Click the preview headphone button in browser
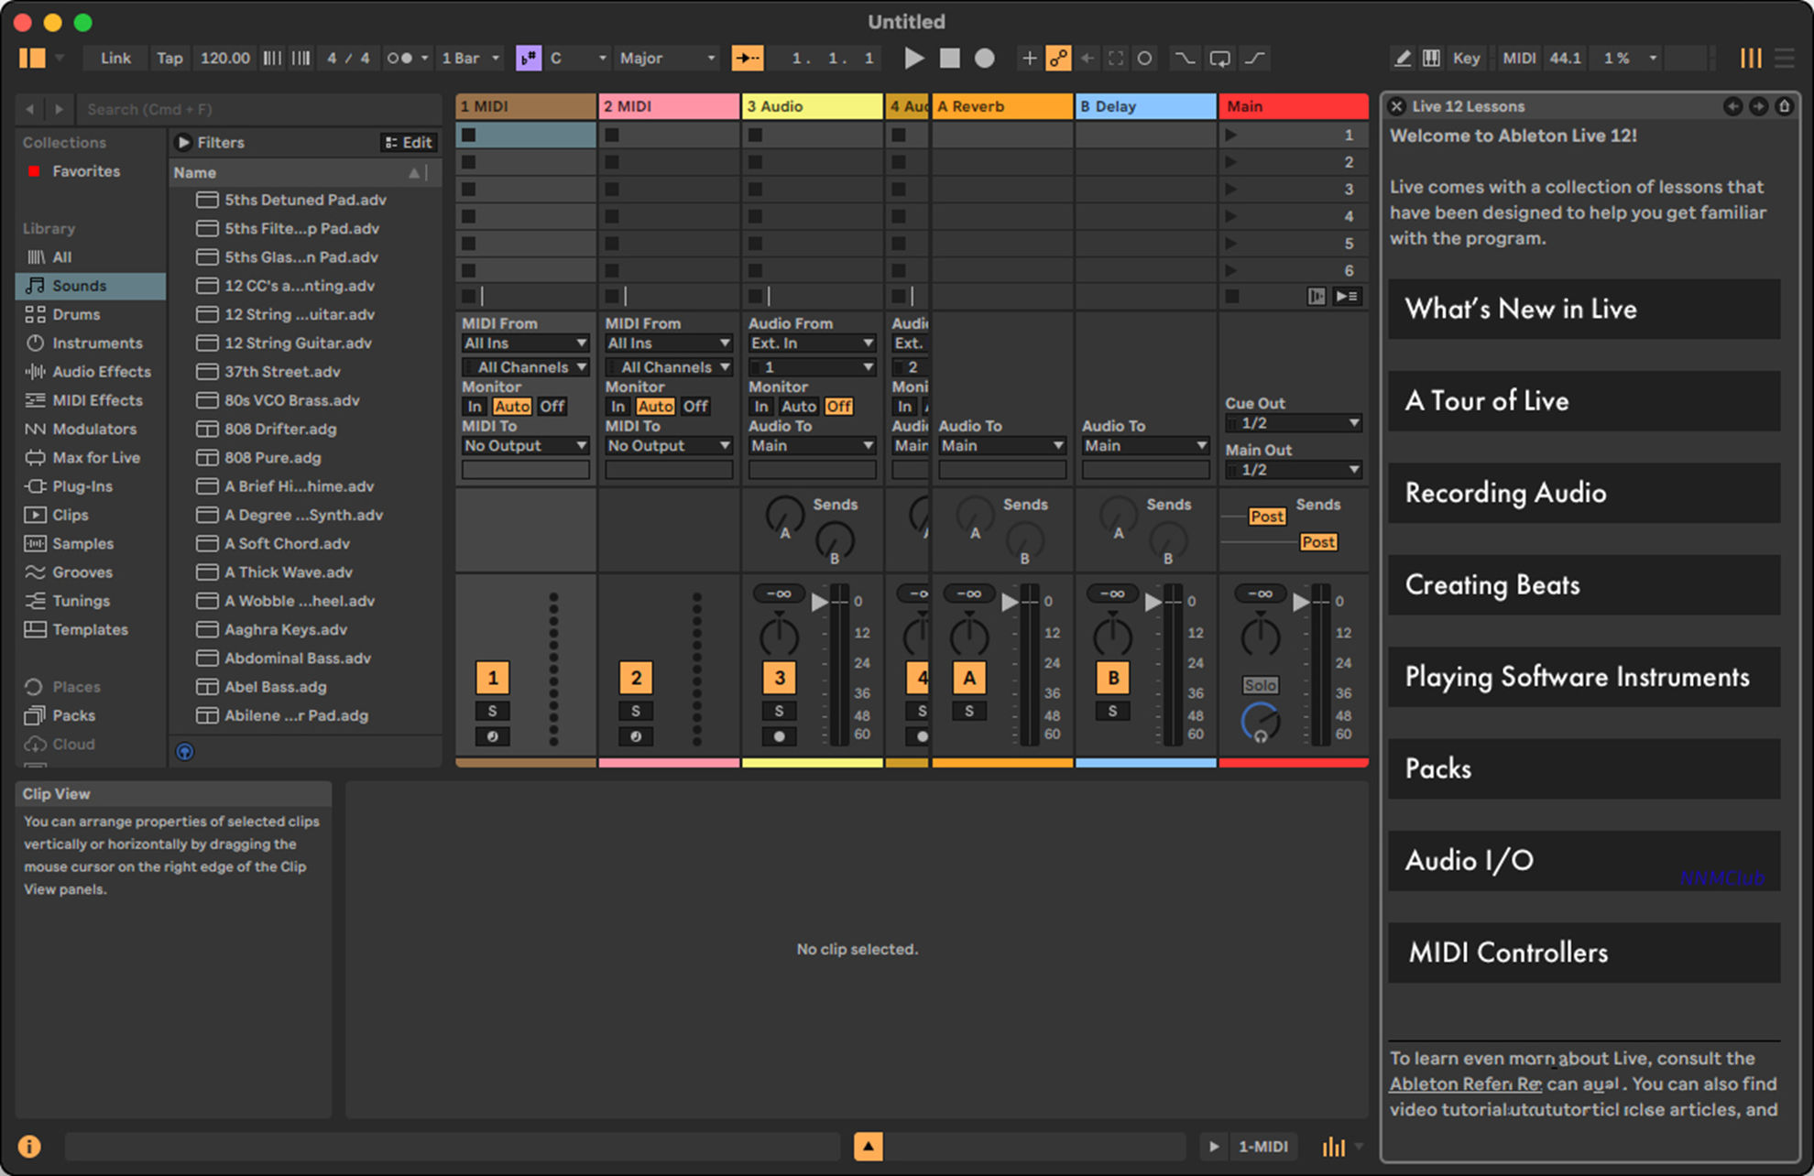 pyautogui.click(x=185, y=752)
